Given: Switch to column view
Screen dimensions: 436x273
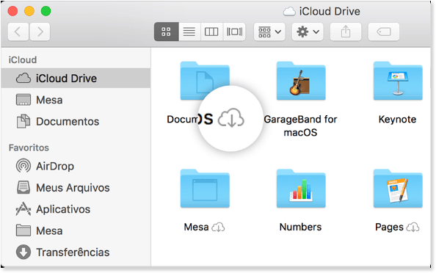Looking at the screenshot, I should [211, 32].
